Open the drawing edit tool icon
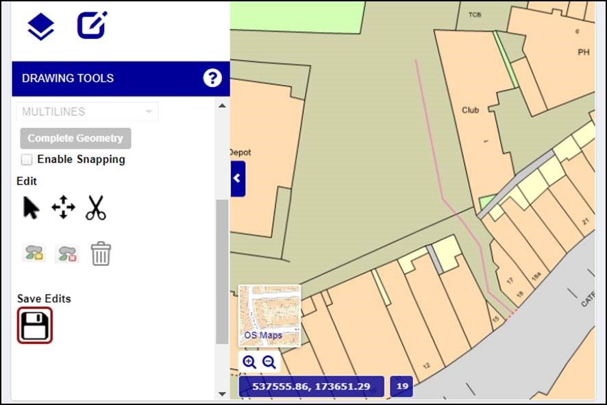 tap(92, 25)
